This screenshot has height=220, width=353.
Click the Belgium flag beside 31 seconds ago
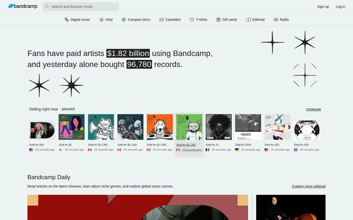(207, 150)
